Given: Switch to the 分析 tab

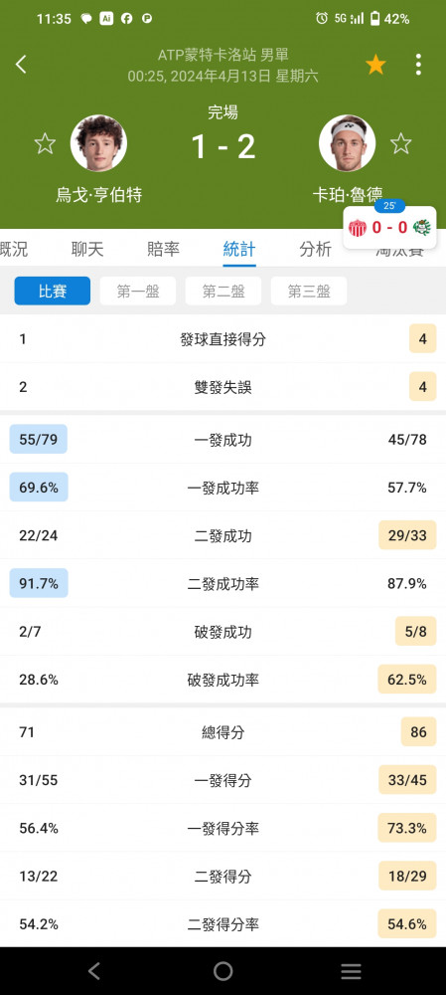Looking at the screenshot, I should tap(316, 250).
